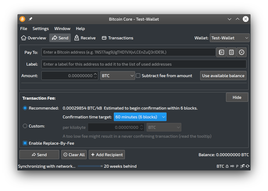Select the Recommended fee radio button
Image resolution: width=268 pixels, height=191 pixels.
pos(25,108)
